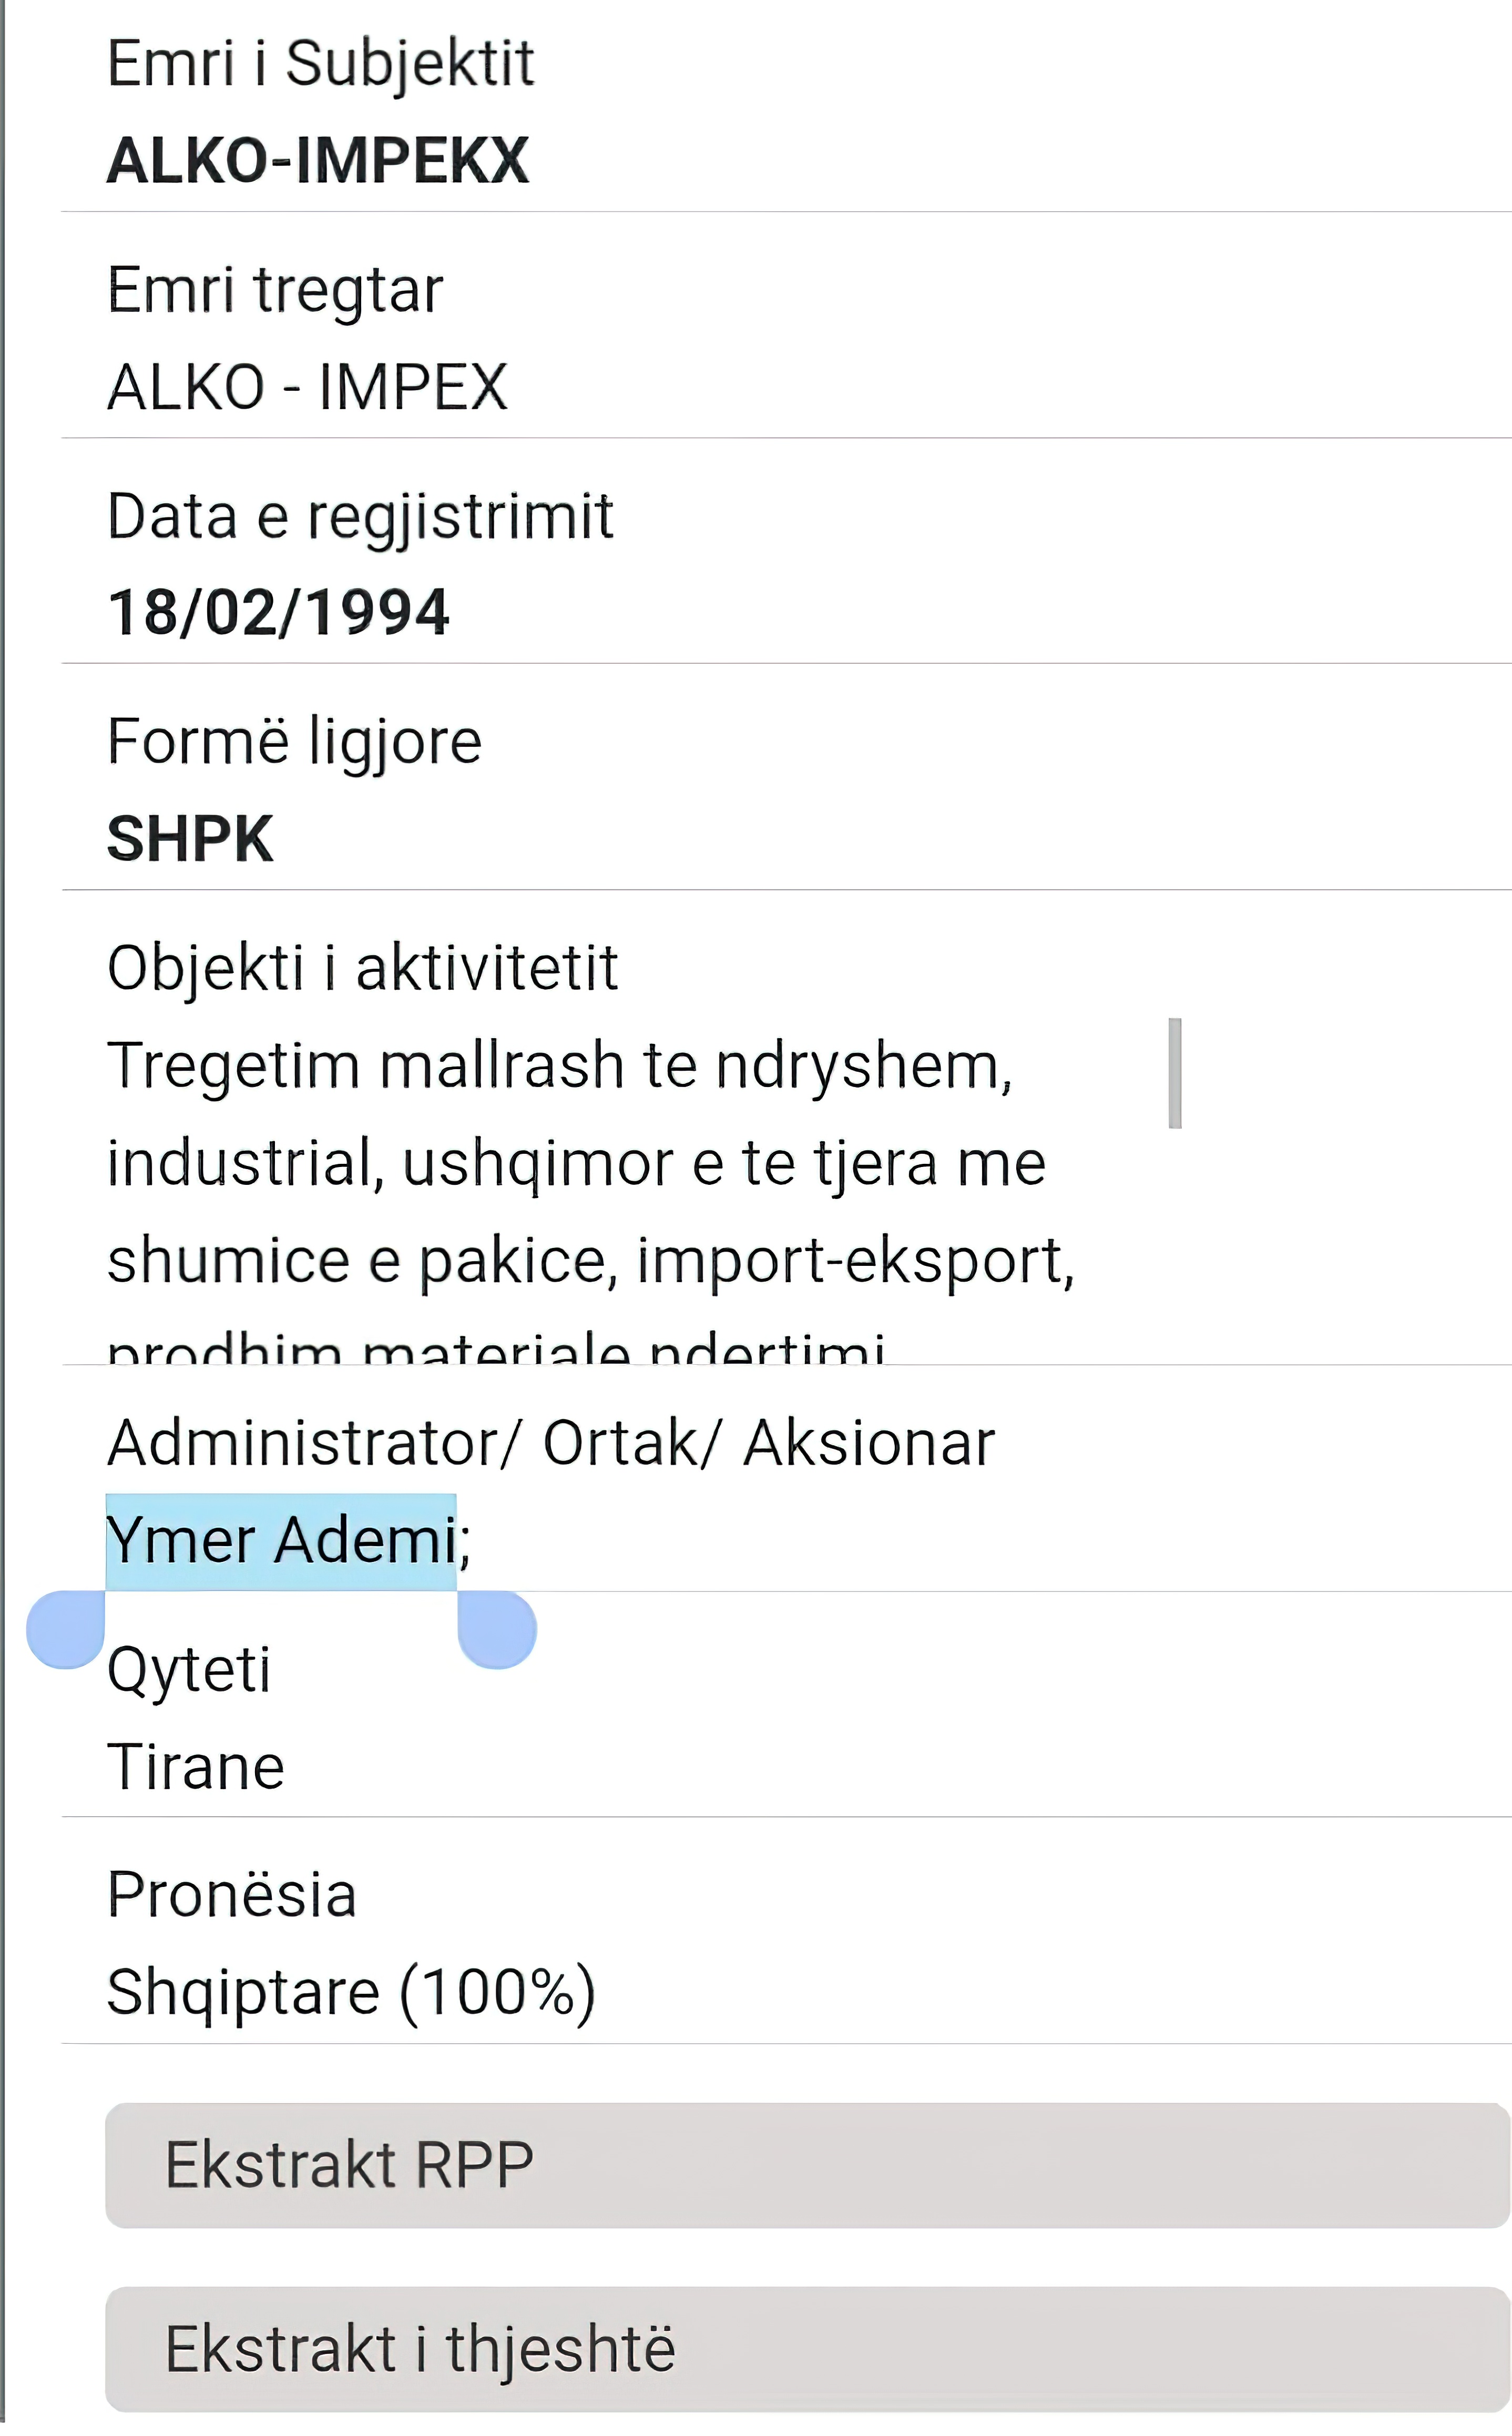
Task: Click the city value Tirane
Action: tap(196, 1767)
